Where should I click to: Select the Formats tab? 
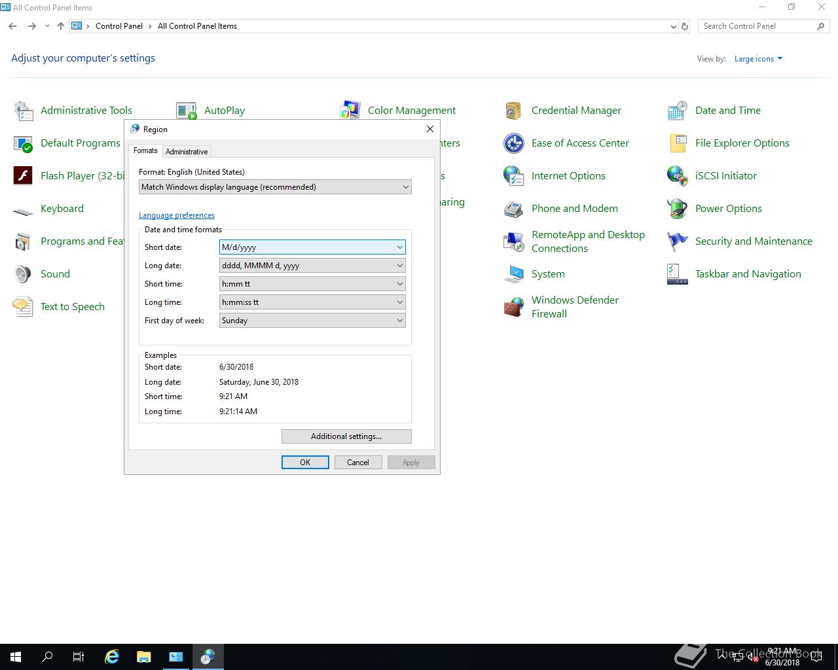click(145, 150)
